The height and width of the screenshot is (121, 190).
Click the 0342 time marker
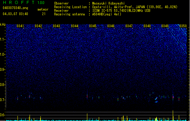[x=38, y=26]
